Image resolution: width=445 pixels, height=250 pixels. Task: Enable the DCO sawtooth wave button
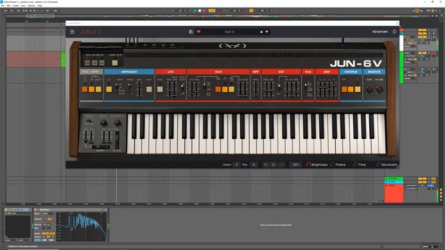[x=225, y=90]
